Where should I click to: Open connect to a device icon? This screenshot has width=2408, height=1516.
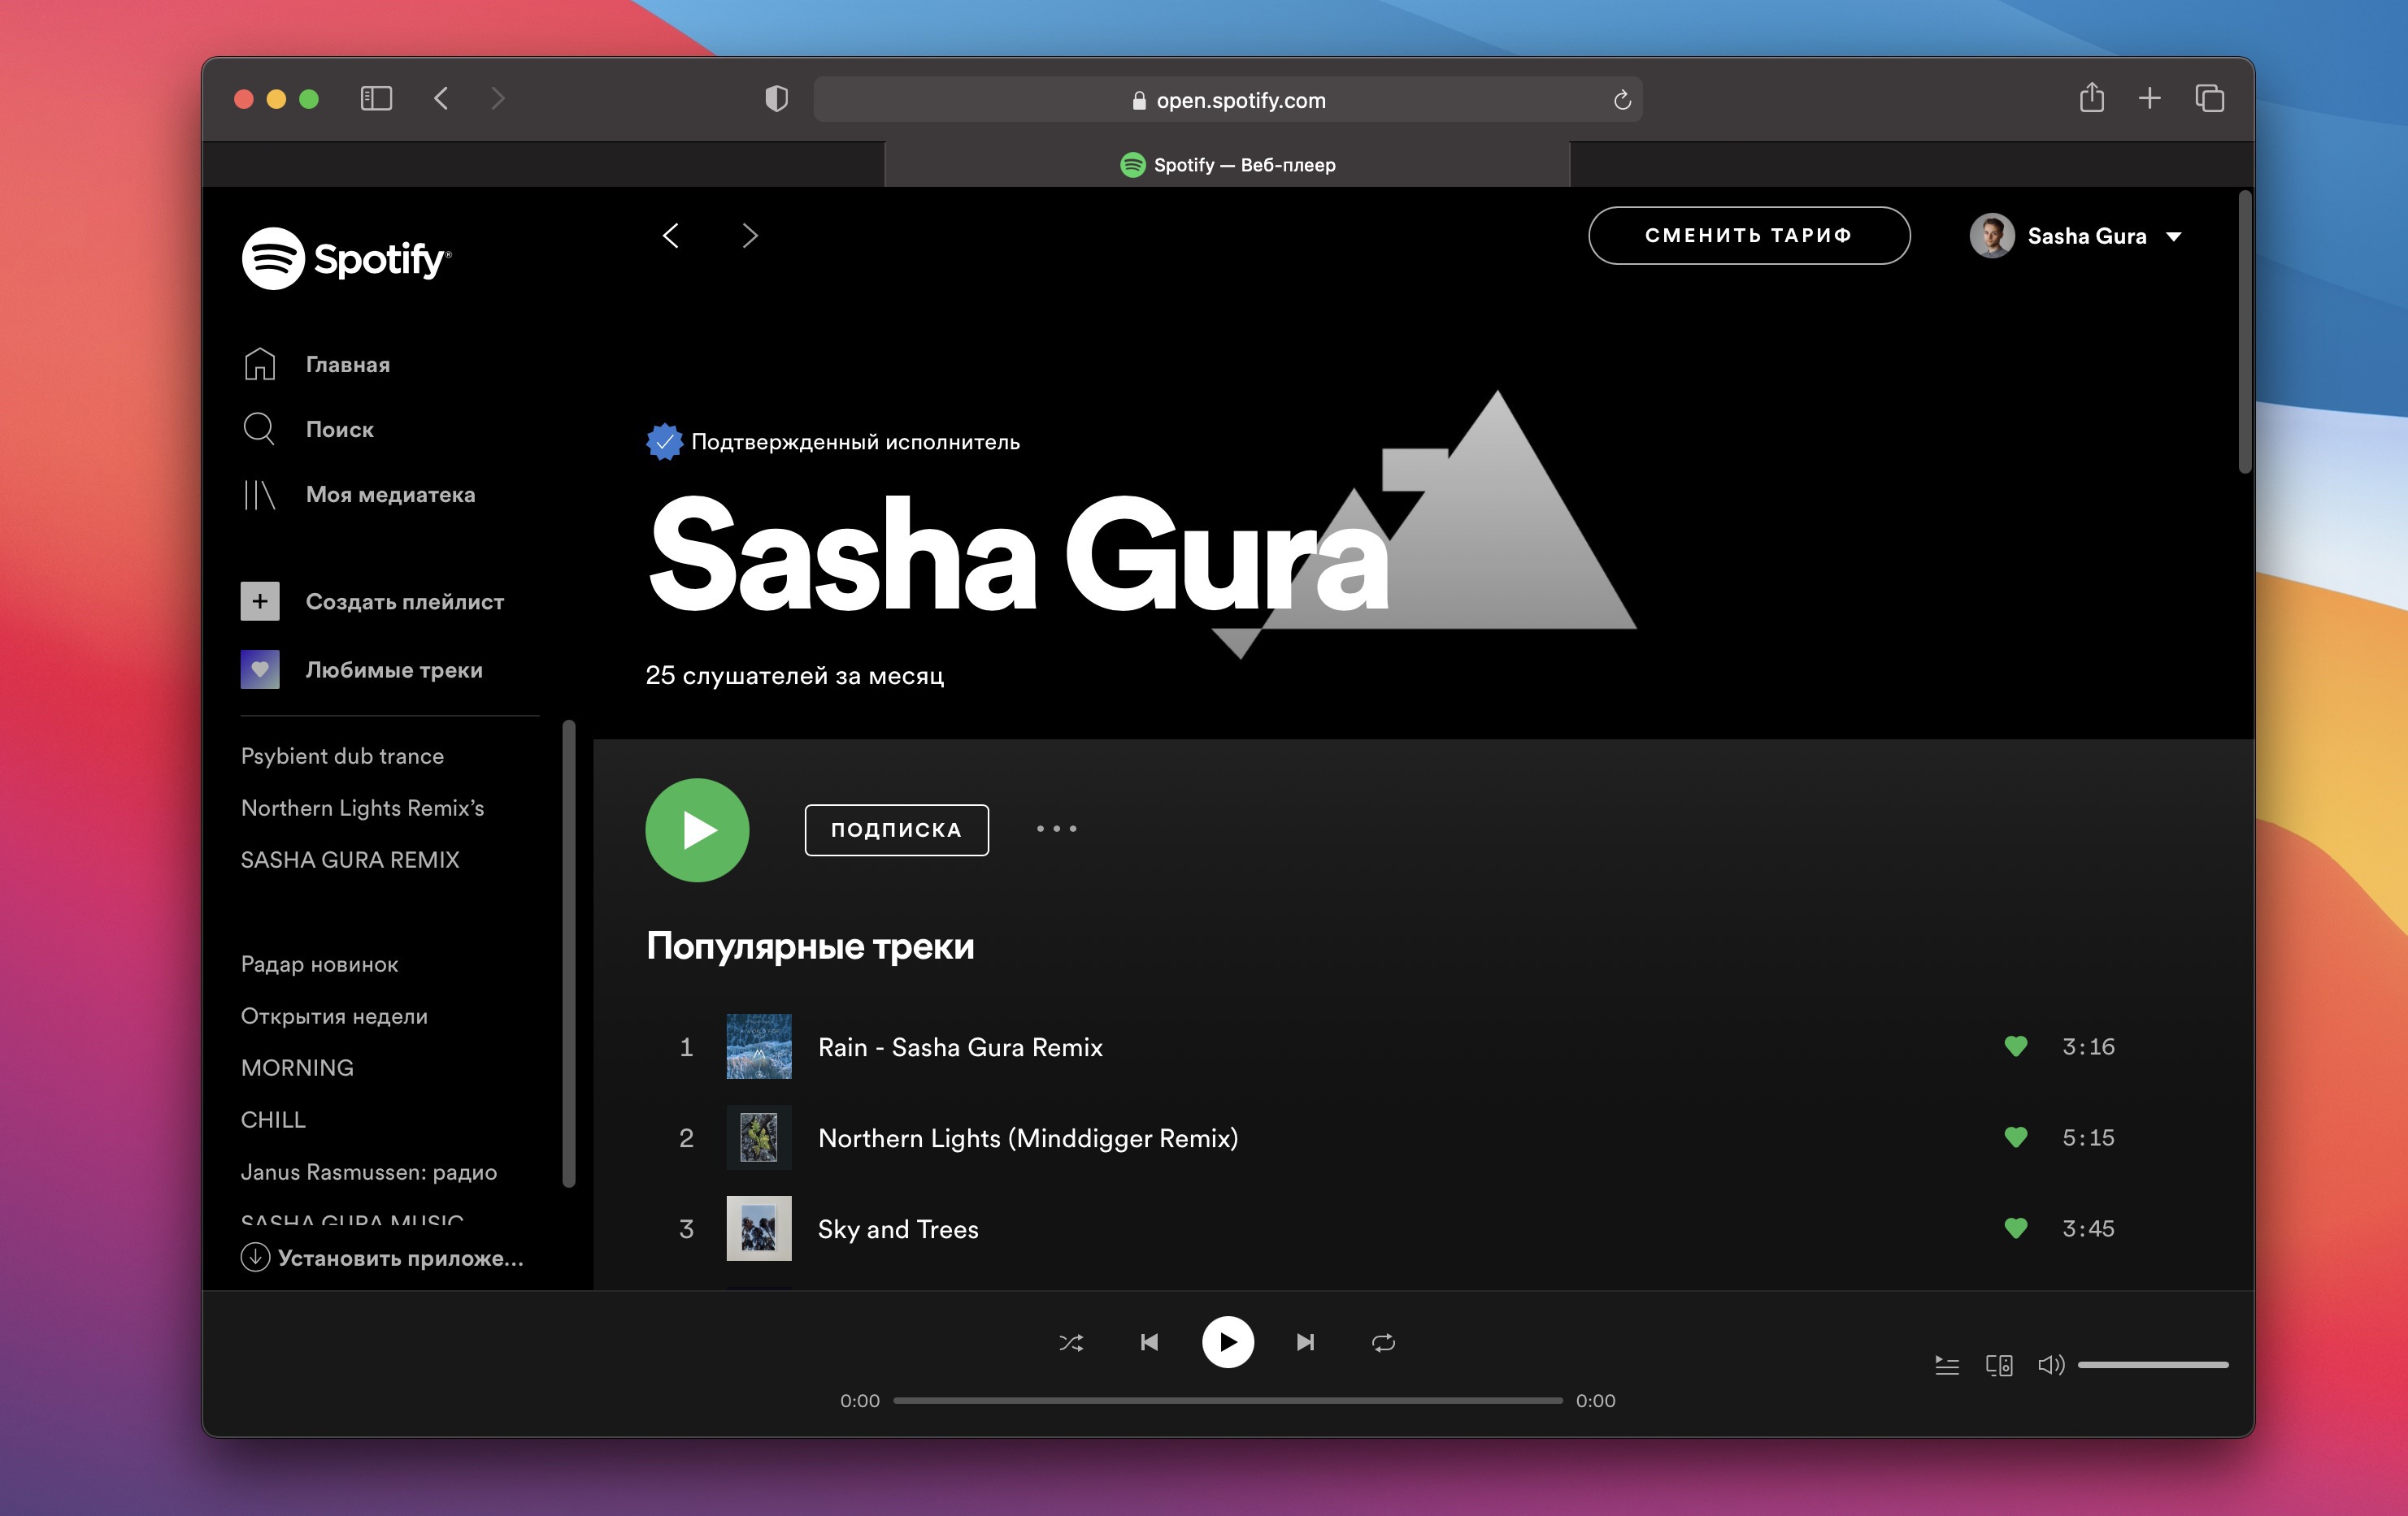click(1999, 1365)
